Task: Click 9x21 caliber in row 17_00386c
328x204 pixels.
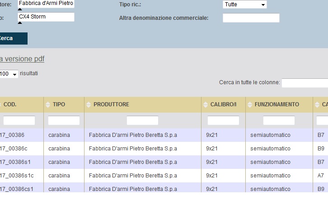Action: tap(212, 149)
